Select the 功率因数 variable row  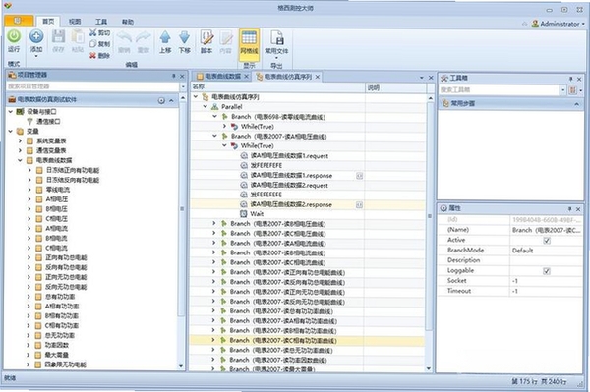pos(57,345)
